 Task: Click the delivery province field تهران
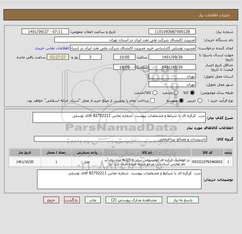click(172, 76)
